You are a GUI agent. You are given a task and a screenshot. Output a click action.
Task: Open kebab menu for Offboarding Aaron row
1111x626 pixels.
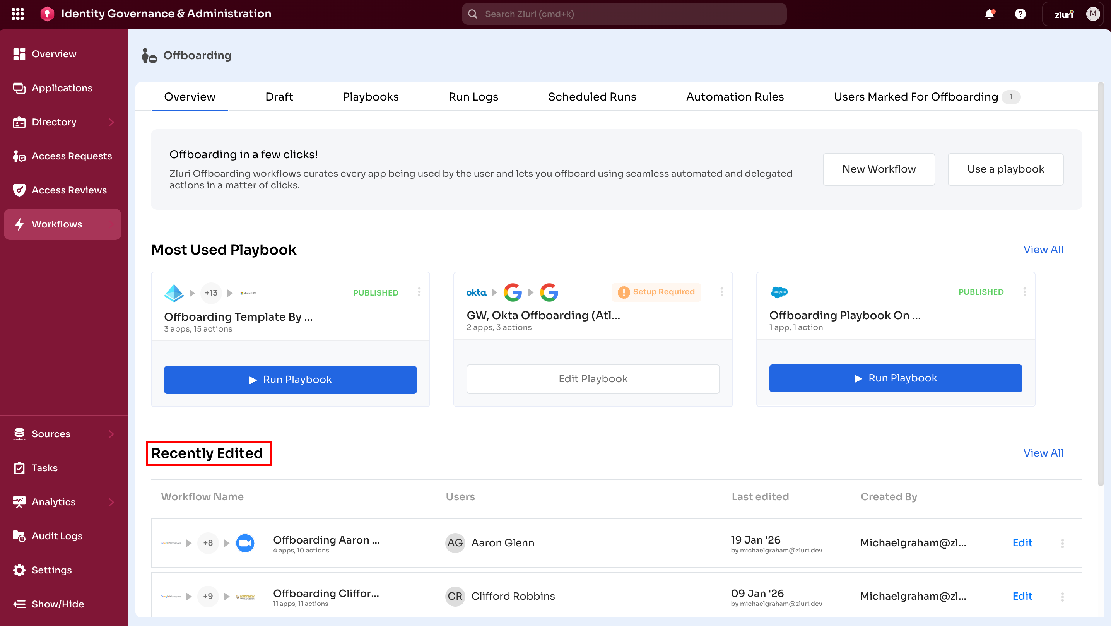(1062, 543)
